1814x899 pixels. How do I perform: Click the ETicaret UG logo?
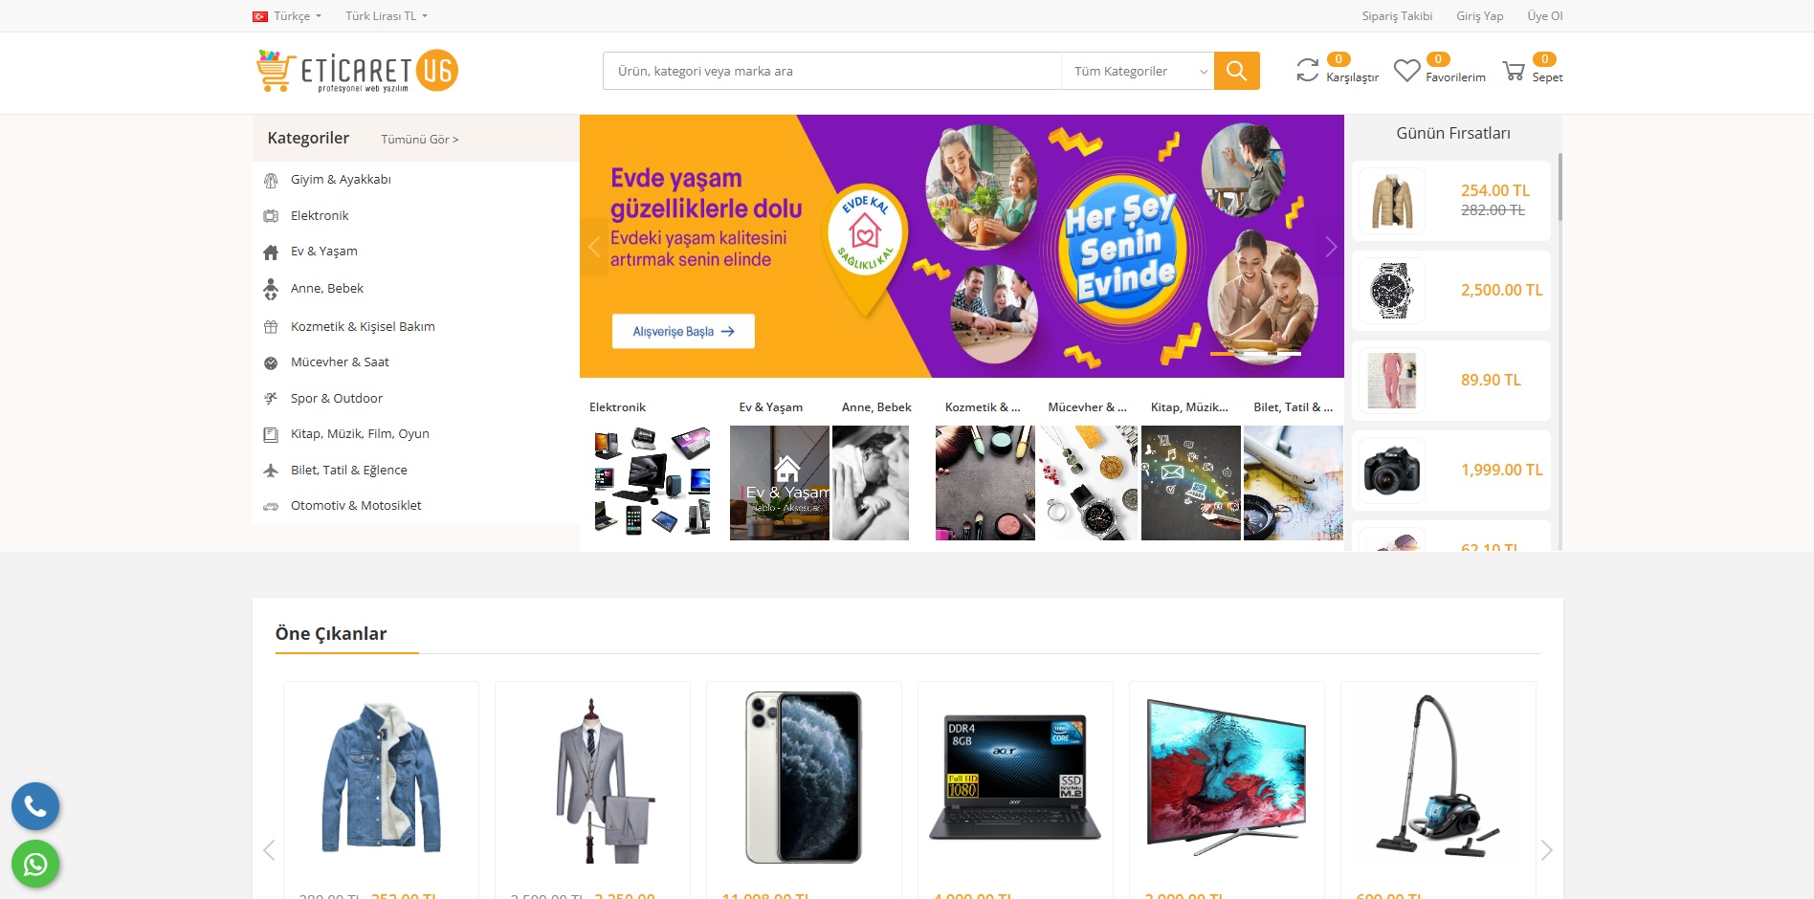click(x=357, y=71)
